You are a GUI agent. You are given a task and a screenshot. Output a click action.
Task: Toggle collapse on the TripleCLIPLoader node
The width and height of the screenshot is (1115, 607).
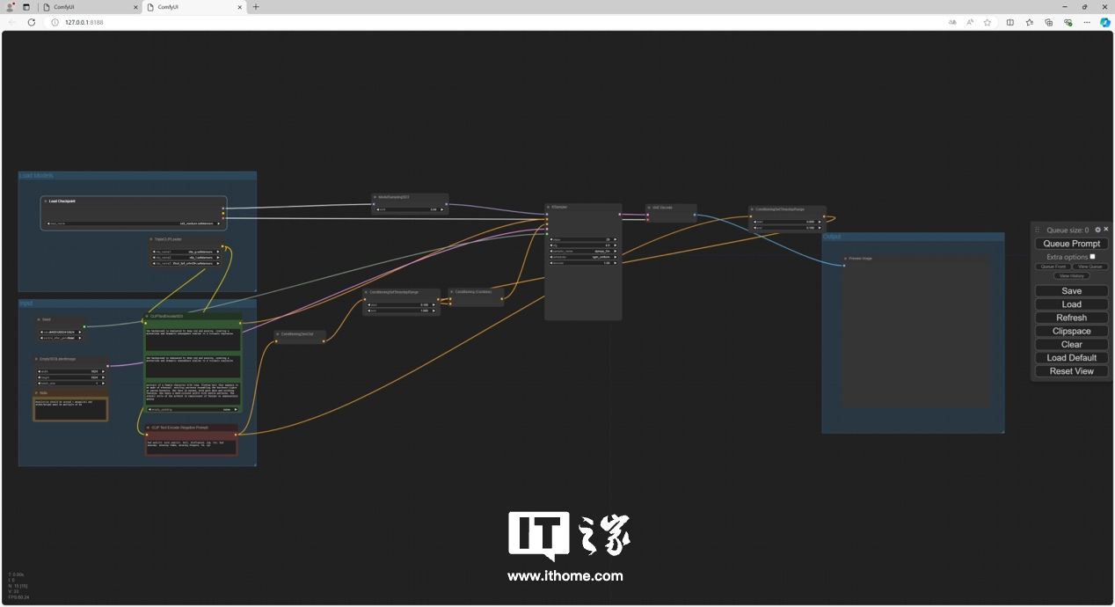(151, 239)
